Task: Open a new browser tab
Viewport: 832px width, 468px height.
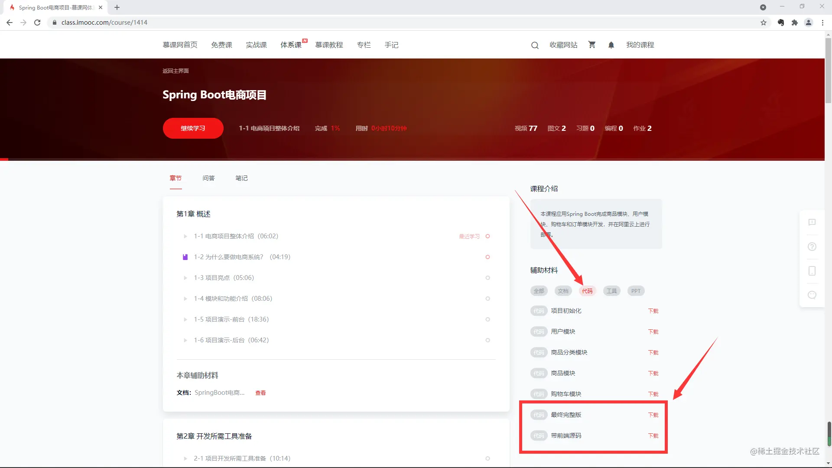Action: (x=117, y=7)
